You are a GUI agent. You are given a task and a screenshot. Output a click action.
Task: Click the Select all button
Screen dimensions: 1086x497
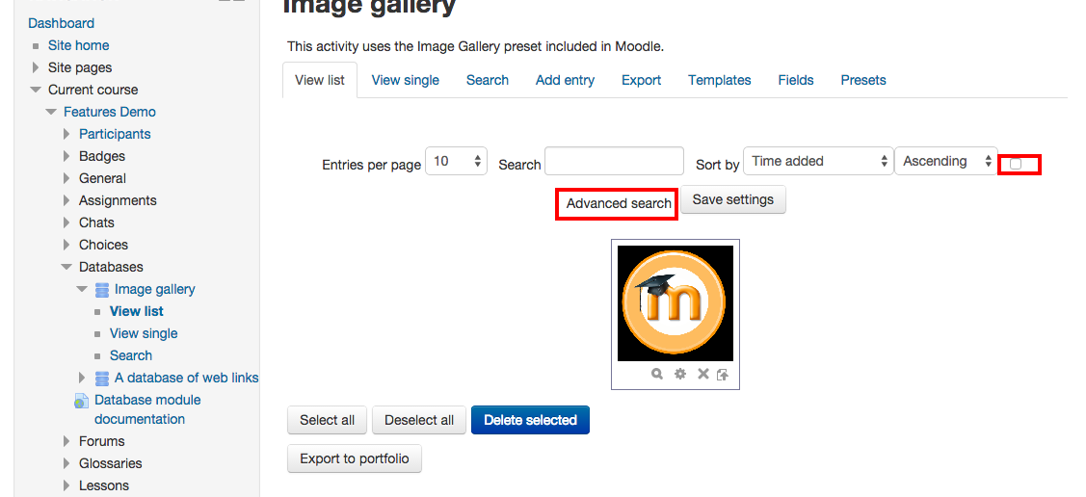point(327,420)
